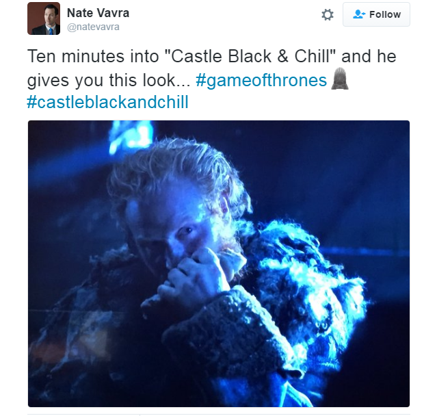Select the "Follow" text label on button

[x=385, y=14]
